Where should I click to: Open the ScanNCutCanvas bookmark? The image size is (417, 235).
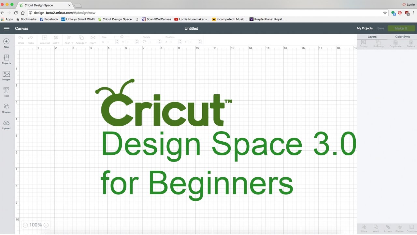click(156, 19)
